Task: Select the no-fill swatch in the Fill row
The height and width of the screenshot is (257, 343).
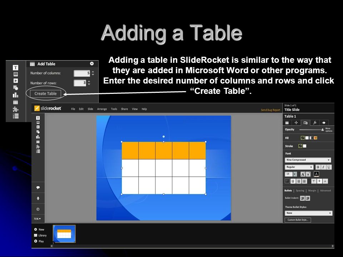Action: [x=303, y=138]
